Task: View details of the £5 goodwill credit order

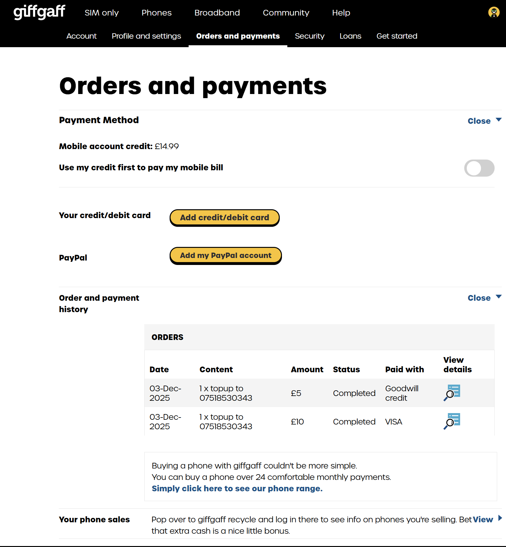Action: pos(452,393)
